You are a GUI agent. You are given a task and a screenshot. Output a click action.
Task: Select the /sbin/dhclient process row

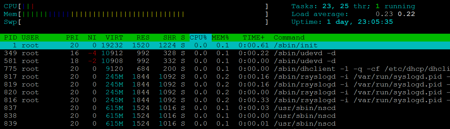pyautogui.click(x=225, y=69)
